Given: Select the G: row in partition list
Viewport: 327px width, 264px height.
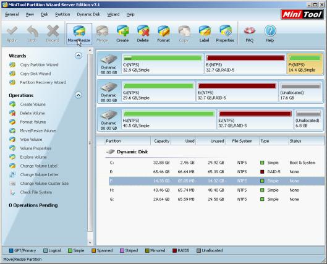Looking at the screenshot, I should point(216,199).
